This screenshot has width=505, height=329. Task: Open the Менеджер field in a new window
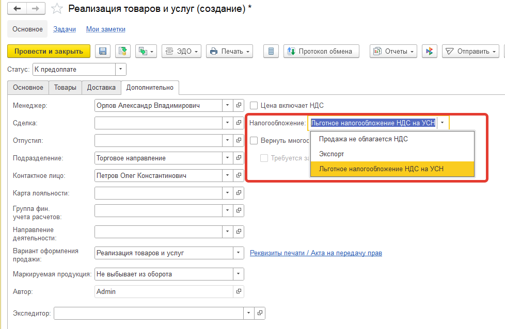(238, 105)
